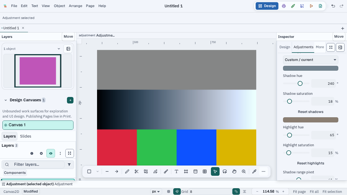Screen dimensions: 347x195
Task: Select the rectangle shape tool
Action: coord(89,171)
